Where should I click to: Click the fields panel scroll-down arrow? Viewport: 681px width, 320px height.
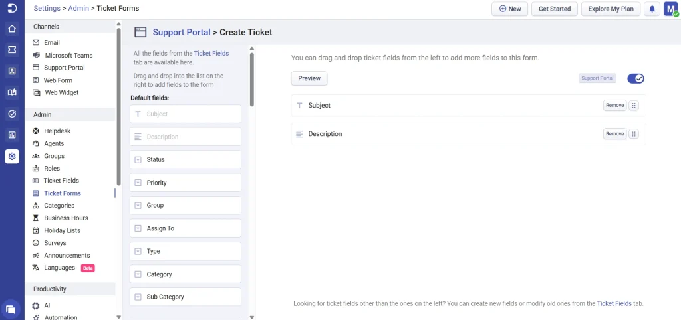(x=252, y=317)
